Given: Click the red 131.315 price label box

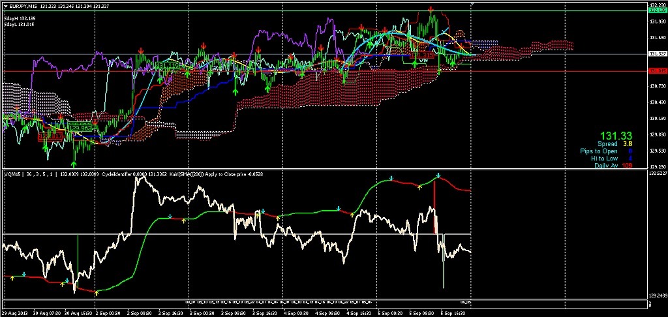Looking at the screenshot, I should 422,55.
